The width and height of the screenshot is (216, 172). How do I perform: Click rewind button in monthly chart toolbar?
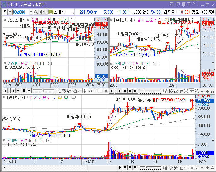(x=18, y=91)
